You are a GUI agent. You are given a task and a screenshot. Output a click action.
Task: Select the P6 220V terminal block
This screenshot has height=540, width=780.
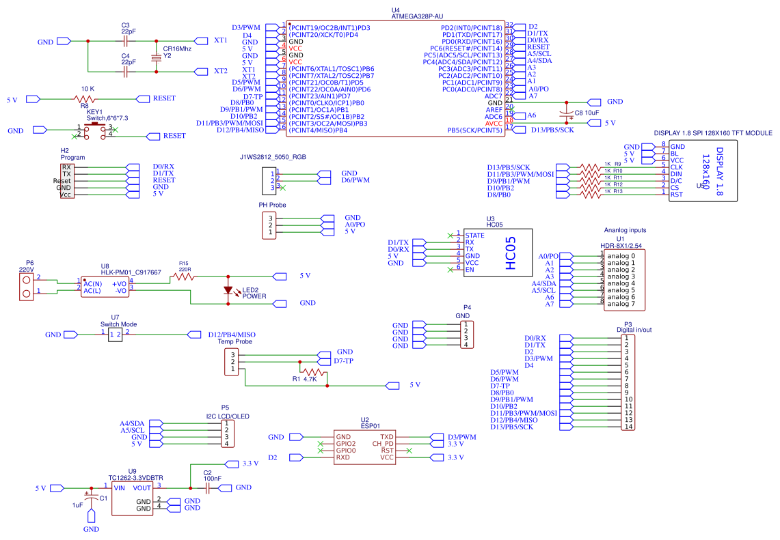(x=27, y=287)
